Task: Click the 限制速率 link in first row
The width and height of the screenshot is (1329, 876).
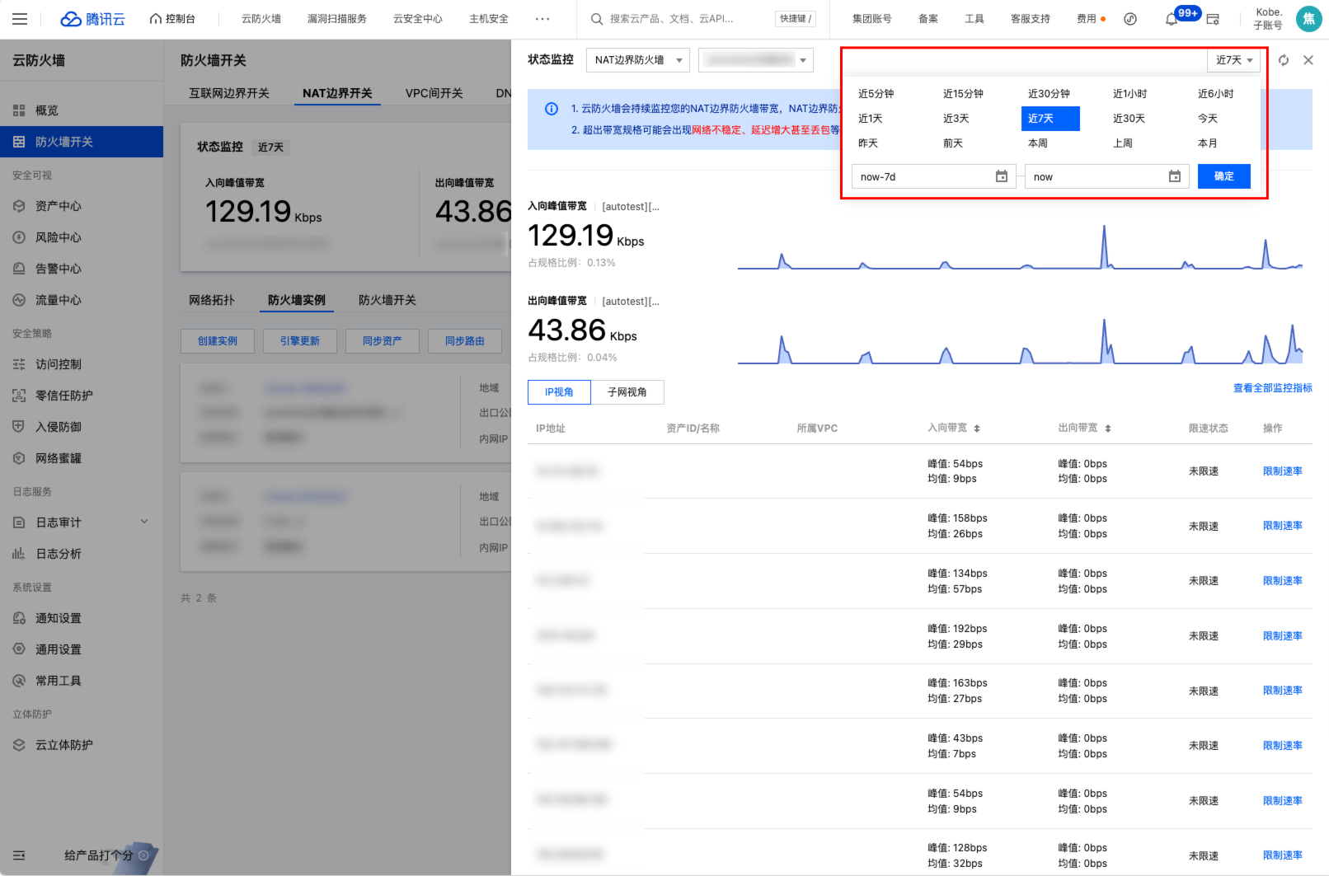Action: (1282, 471)
